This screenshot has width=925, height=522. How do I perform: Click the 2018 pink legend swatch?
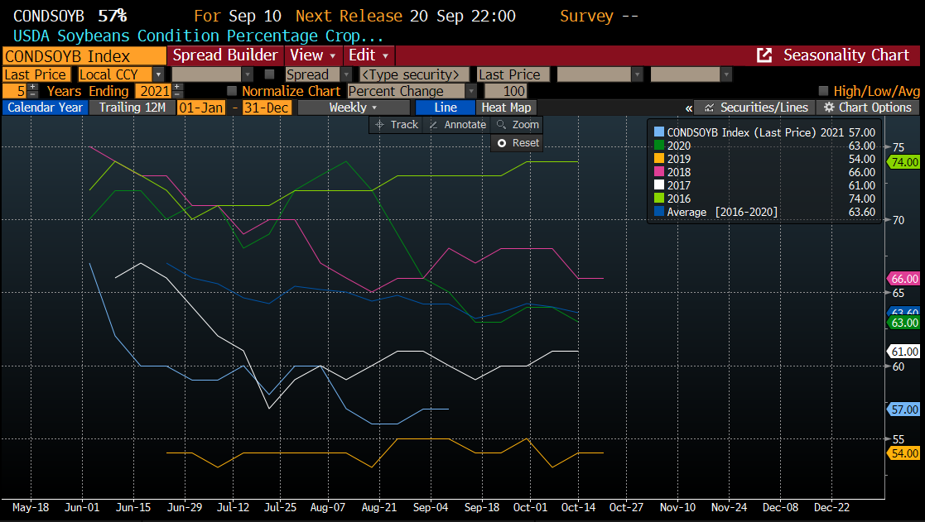coord(658,172)
